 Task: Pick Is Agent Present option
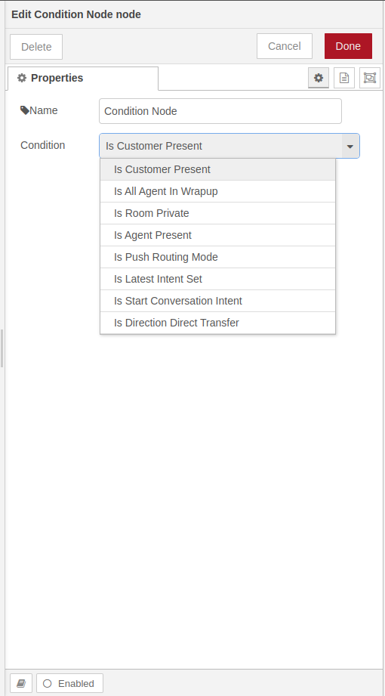217,235
